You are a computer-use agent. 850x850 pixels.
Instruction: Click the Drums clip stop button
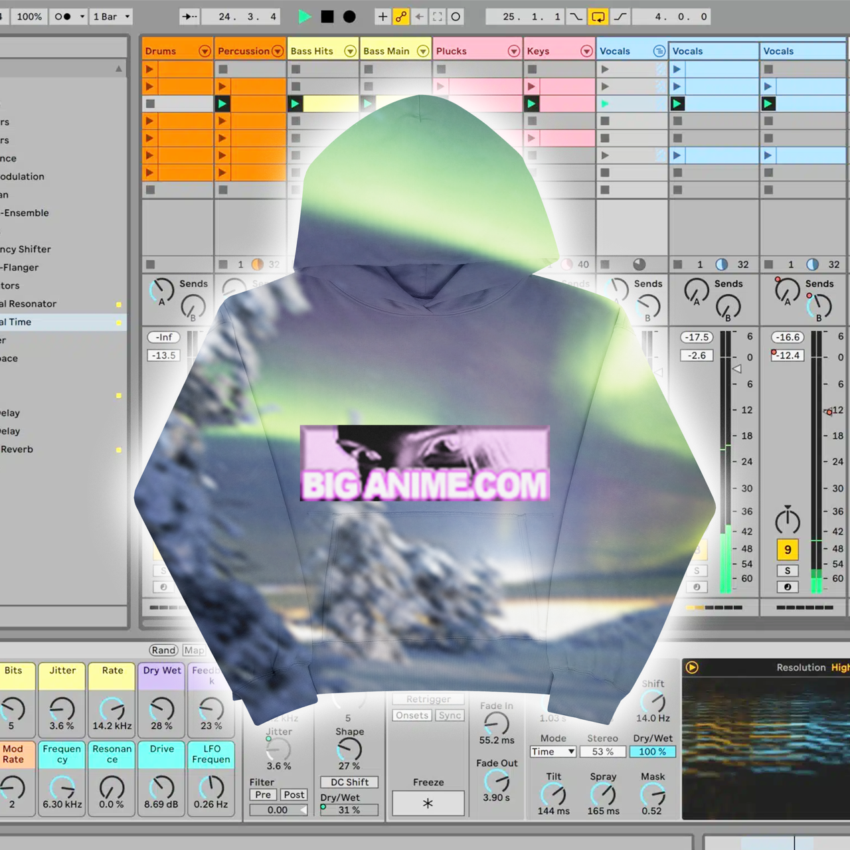pyautogui.click(x=150, y=264)
